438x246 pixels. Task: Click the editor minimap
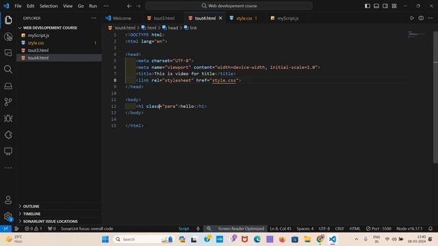click(417, 35)
